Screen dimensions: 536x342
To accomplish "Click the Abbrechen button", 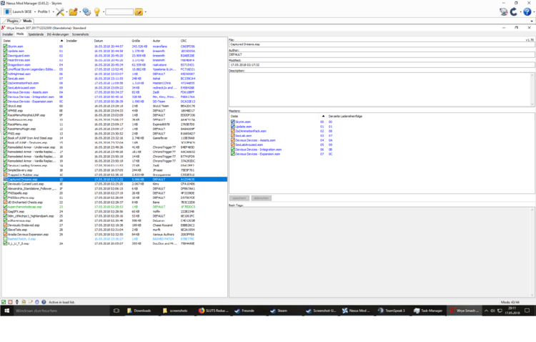I will click(x=261, y=198).
